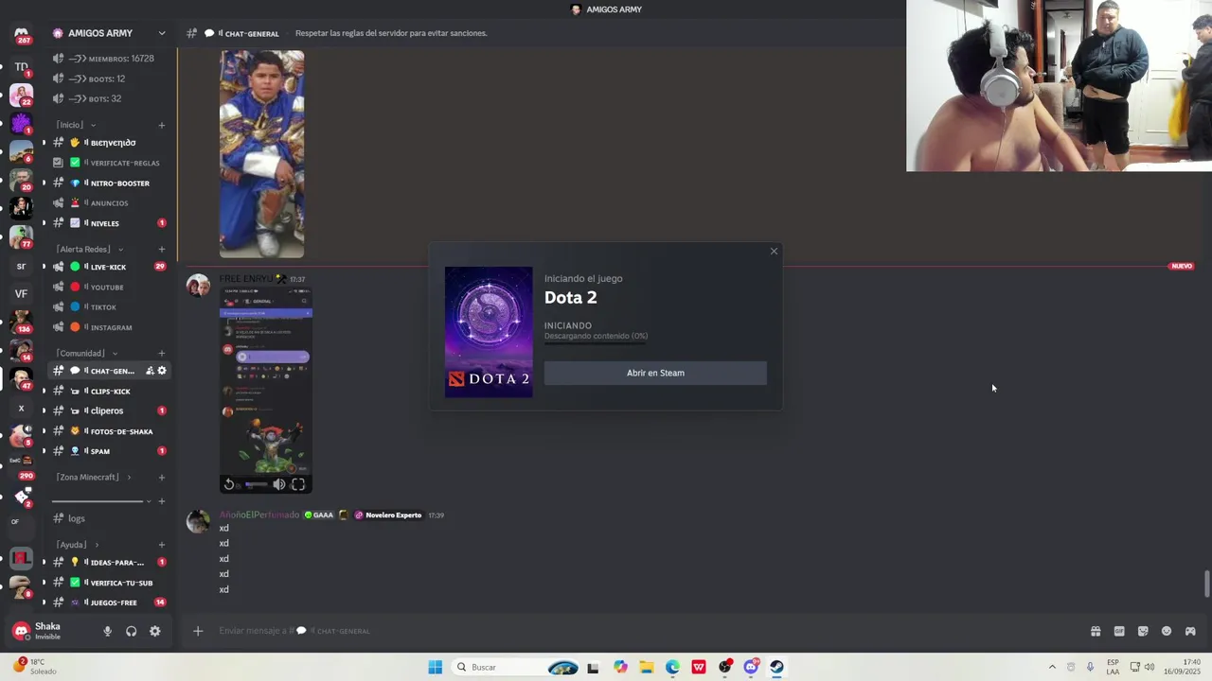Attach file with plus button
Viewport: 1212px width, 681px height.
tap(198, 631)
